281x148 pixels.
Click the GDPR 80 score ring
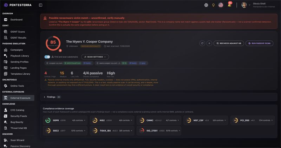(x=48, y=120)
